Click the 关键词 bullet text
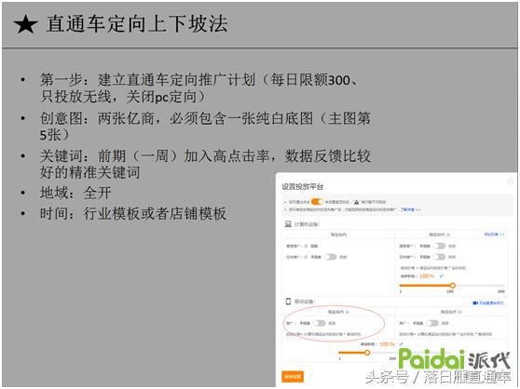520x389 pixels. 205,164
